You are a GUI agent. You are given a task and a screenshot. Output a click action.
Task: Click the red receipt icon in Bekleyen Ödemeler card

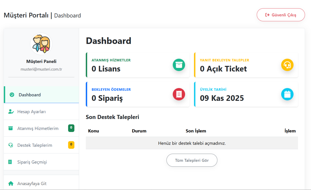[x=179, y=94]
